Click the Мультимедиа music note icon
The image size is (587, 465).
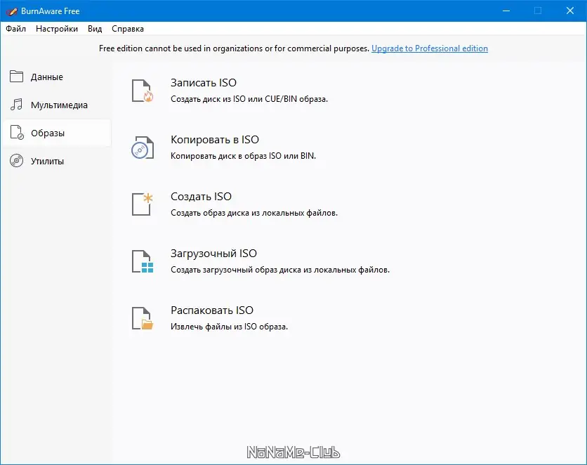click(16, 105)
